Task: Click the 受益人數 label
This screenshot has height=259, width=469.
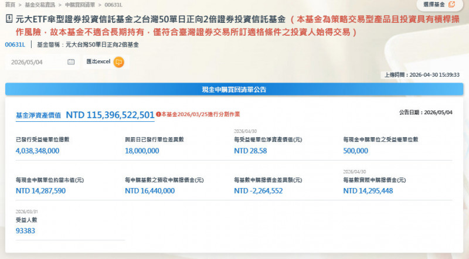Action: tap(26, 220)
